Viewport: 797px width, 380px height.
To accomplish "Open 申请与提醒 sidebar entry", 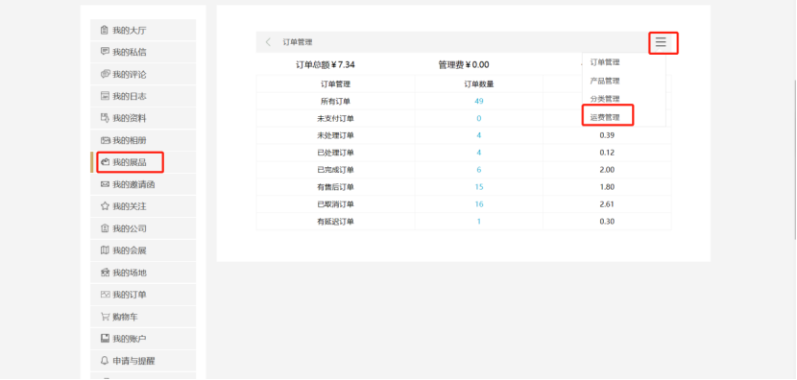I will [x=143, y=361].
